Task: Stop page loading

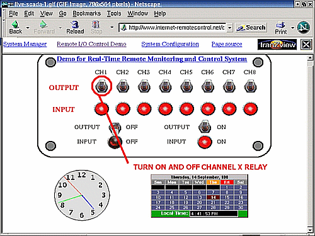Action: 96,28
